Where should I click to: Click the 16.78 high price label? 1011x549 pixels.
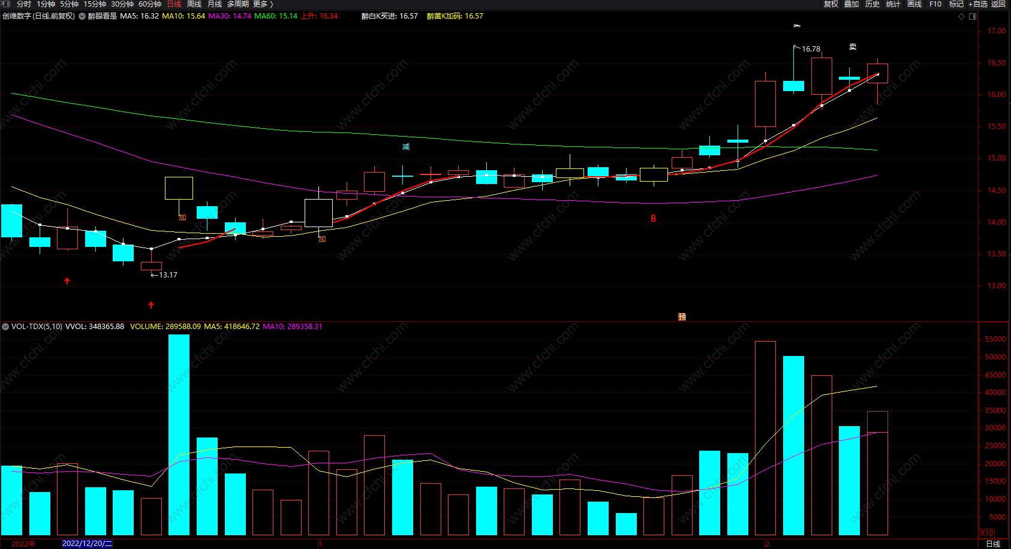(x=811, y=49)
